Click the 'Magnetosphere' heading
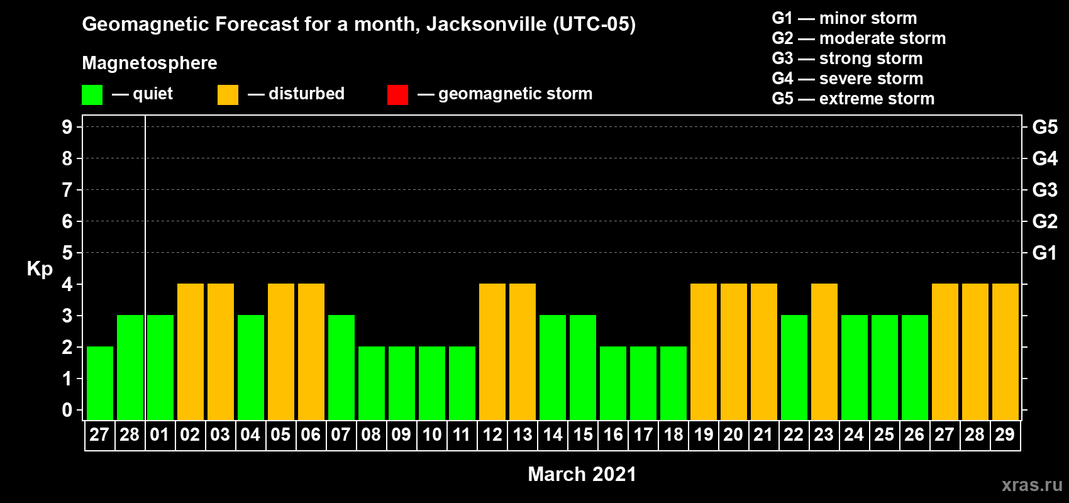The width and height of the screenshot is (1069, 503). pos(150,63)
